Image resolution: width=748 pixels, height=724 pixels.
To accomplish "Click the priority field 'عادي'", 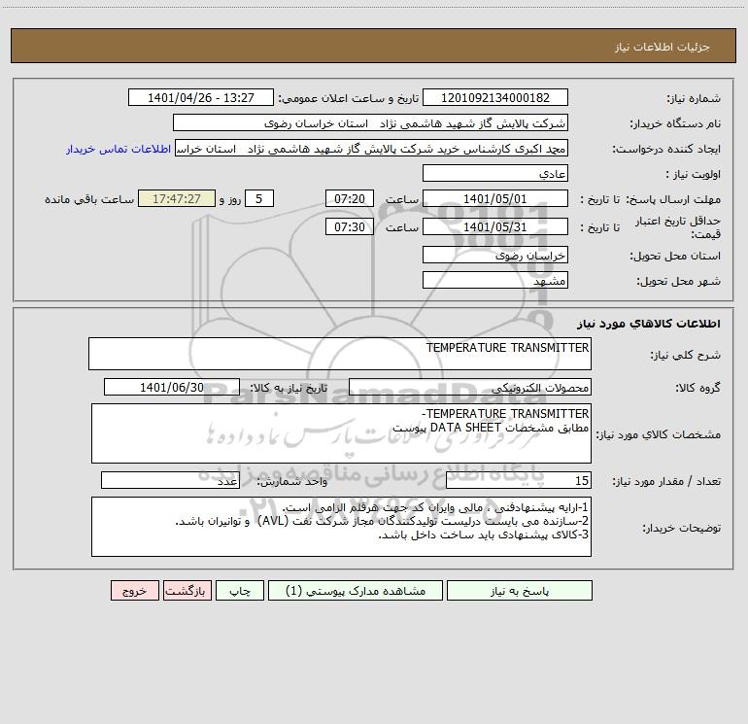I will pyautogui.click(x=495, y=173).
